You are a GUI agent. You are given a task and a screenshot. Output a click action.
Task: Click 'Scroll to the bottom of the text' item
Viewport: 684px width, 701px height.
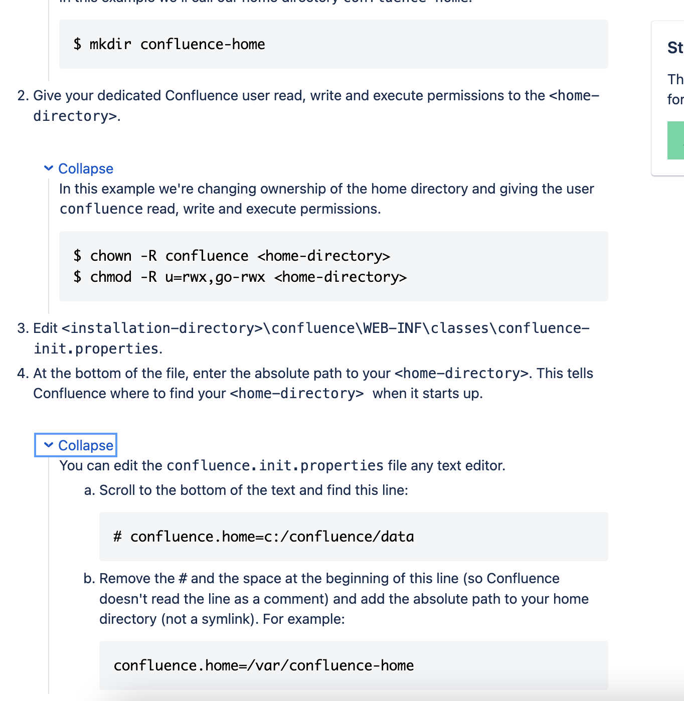(254, 490)
